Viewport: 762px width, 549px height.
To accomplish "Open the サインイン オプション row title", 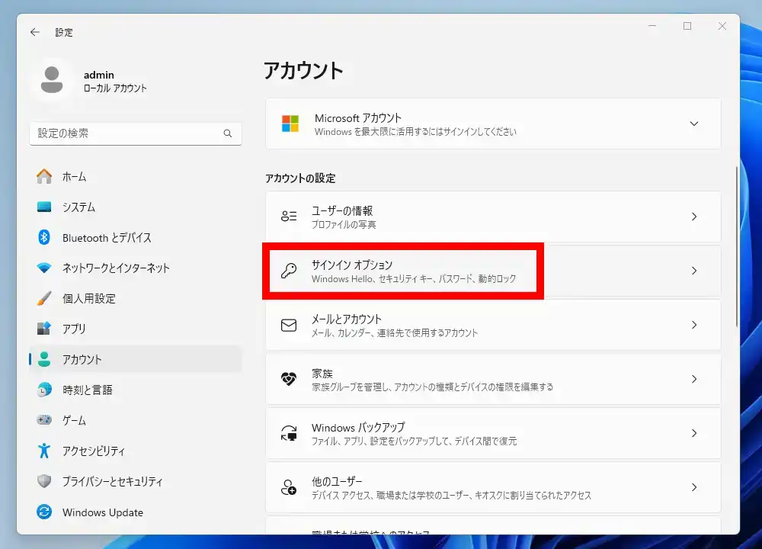I will pos(352,265).
